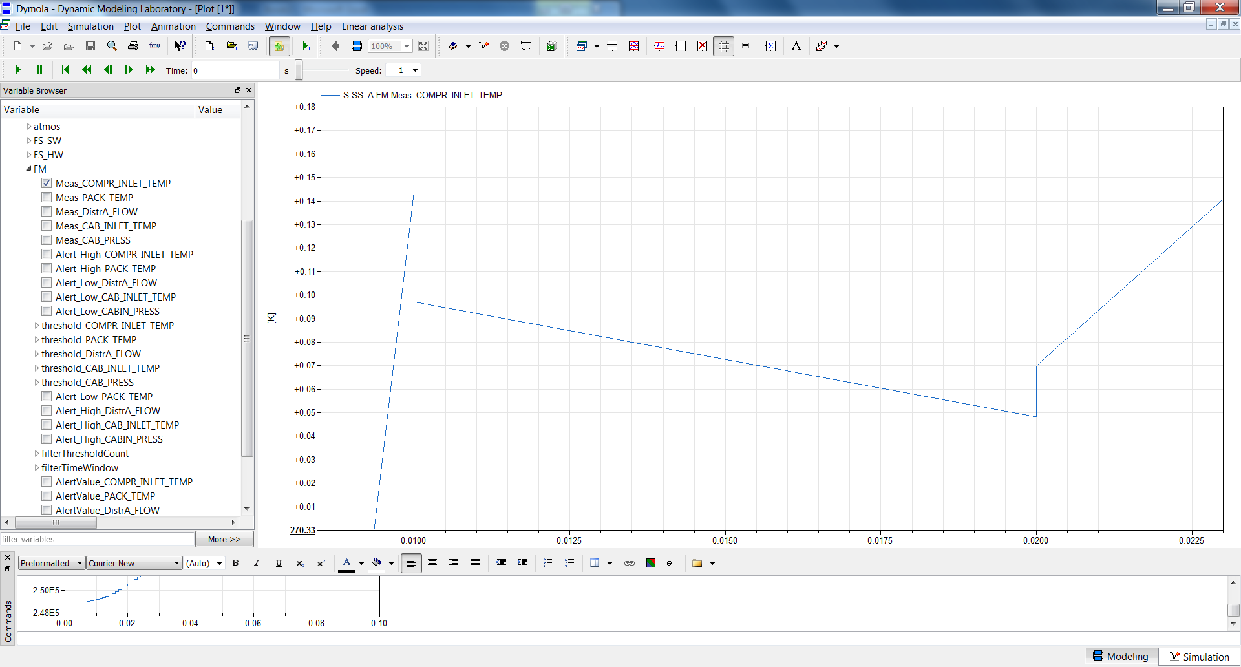This screenshot has width=1241, height=667.
Task: Check the Alert_High_PACK_TEMP checkbox
Action: click(x=47, y=268)
